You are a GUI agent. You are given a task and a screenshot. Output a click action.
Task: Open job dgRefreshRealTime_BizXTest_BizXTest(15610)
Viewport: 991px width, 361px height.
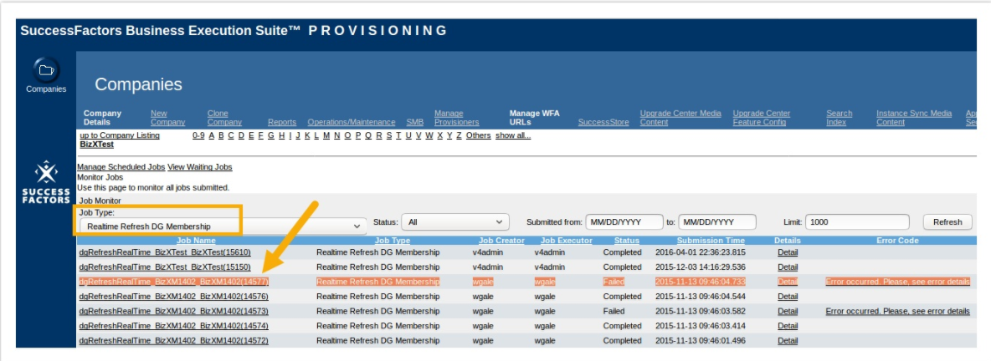pos(165,252)
